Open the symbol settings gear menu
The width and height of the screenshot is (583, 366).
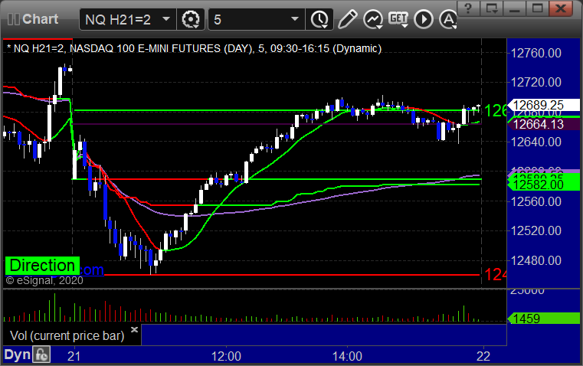coord(190,19)
